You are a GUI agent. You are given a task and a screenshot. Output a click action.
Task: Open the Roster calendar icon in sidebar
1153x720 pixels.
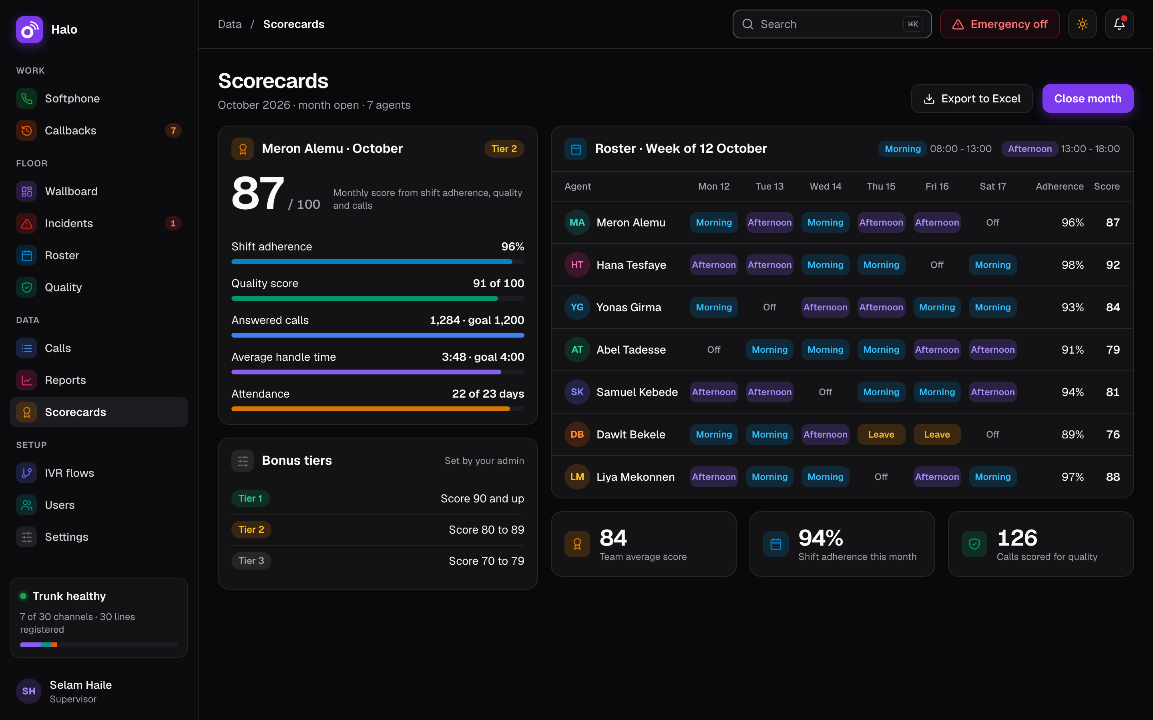click(x=27, y=255)
